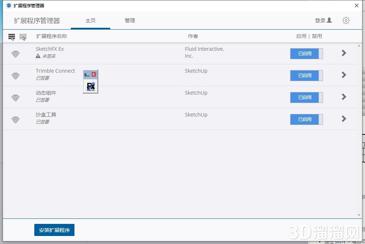
Task: Disable the 动态组件 extension toggle
Action: point(306,98)
